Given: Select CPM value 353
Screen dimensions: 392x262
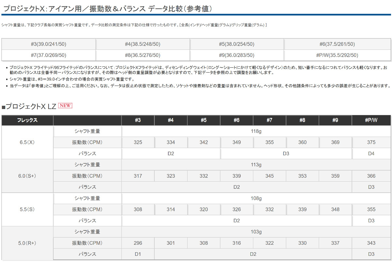Looking at the screenshot, I should click(x=302, y=176).
